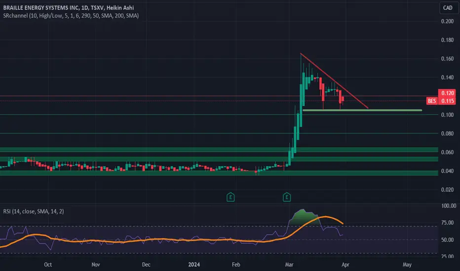This screenshot has height=271, width=460.
Task: Click the RSI 100.00 axis label
Action: coord(449,206)
